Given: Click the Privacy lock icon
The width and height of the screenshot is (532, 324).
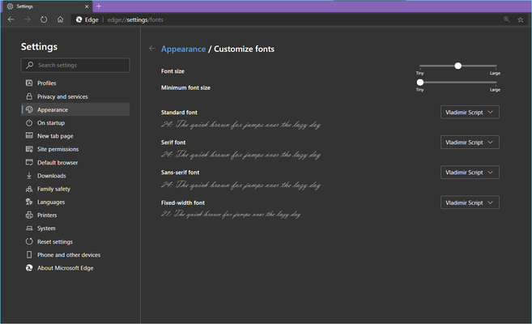Looking at the screenshot, I should 29,96.
